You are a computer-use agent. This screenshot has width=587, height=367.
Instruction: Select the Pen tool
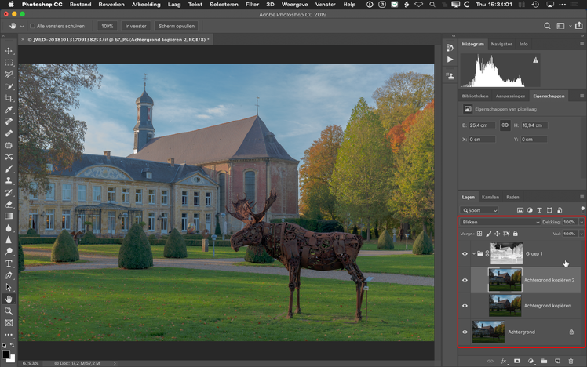pyautogui.click(x=9, y=275)
